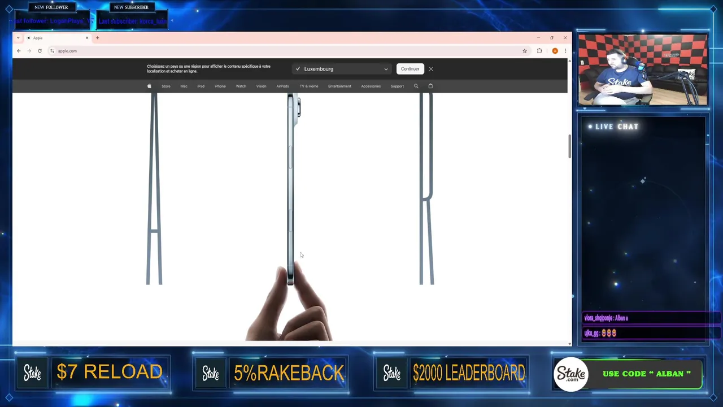This screenshot has height=407, width=723.
Task: Click the search magnifier icon on apple.com
Action: point(416,86)
